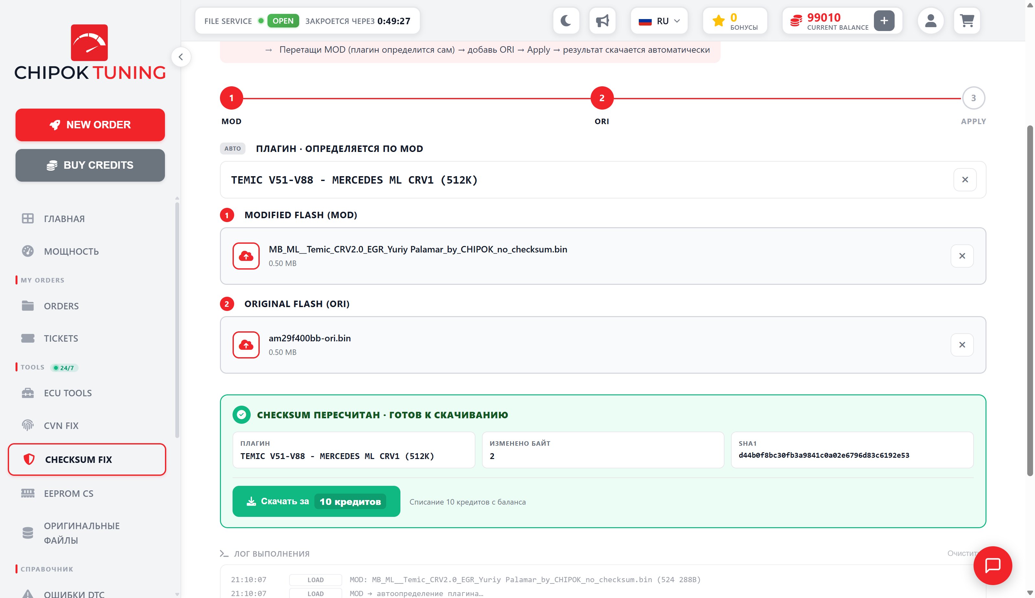The image size is (1035, 598).
Task: Click the OPEN file service status badge
Action: (x=283, y=20)
